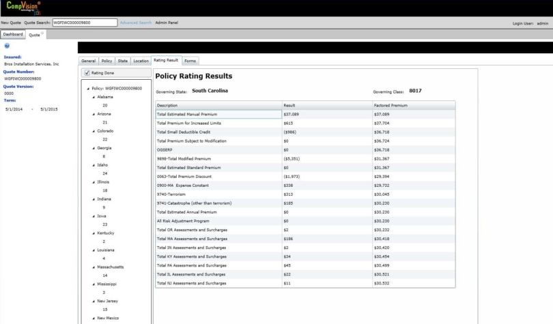
Task: Select the Total Small Deductible Credit row
Action: pyautogui.click(x=305, y=132)
